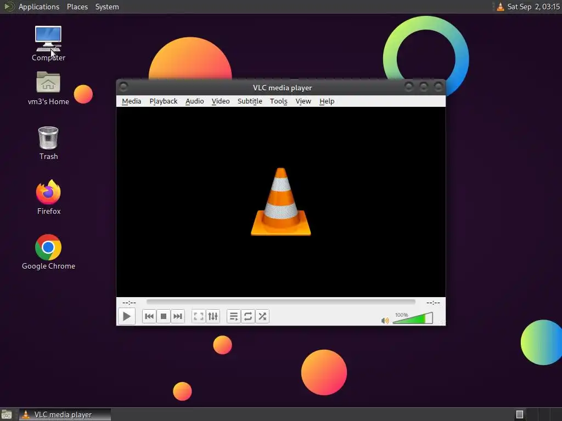Maximize the VLC media player window
Screen dimensions: 562x421
[424, 87]
